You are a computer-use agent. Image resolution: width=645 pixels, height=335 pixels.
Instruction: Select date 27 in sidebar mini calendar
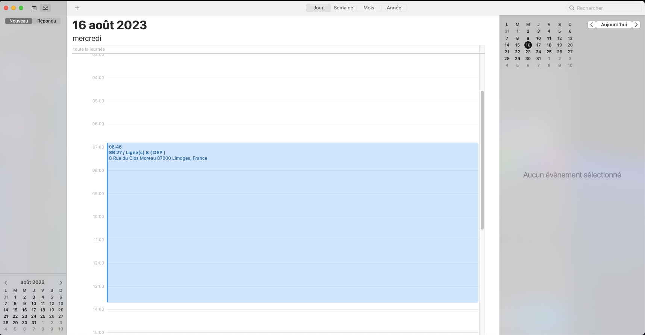click(61, 316)
